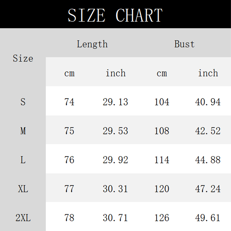Select the 120 cm bust value
This screenshot has height=231, width=231.
coord(162,189)
